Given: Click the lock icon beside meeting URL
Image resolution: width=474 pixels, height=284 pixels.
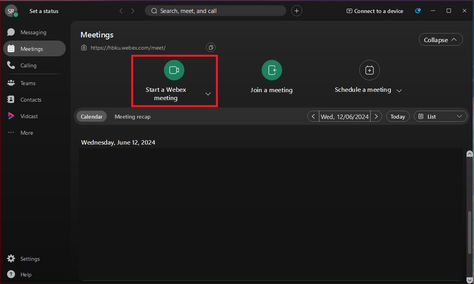Looking at the screenshot, I should coord(84,48).
